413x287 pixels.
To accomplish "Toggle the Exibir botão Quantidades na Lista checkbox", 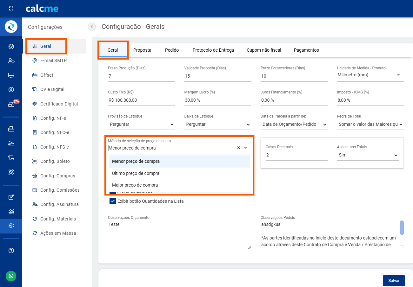I will 113,201.
